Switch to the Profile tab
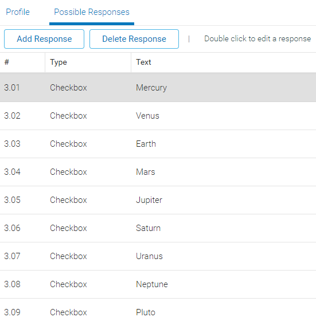Screen dimensions: 316x325 coord(18,12)
